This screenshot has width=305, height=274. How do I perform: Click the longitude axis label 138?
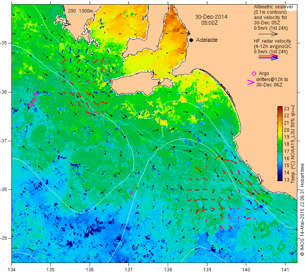(168, 269)
